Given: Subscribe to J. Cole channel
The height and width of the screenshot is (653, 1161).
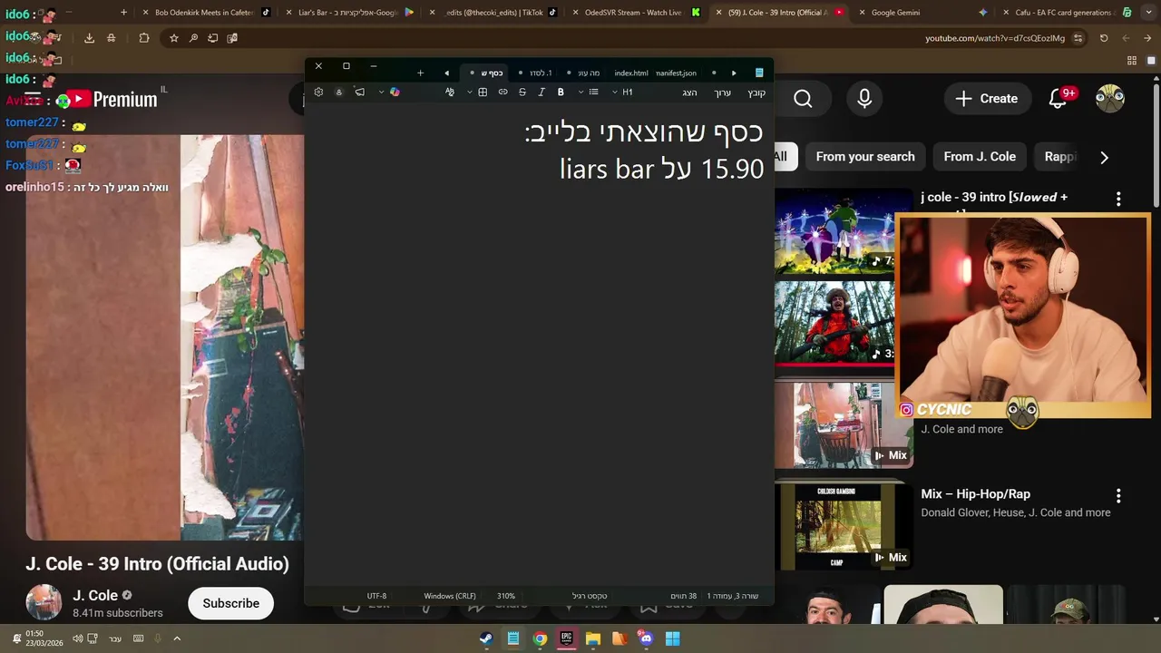Looking at the screenshot, I should (230, 603).
